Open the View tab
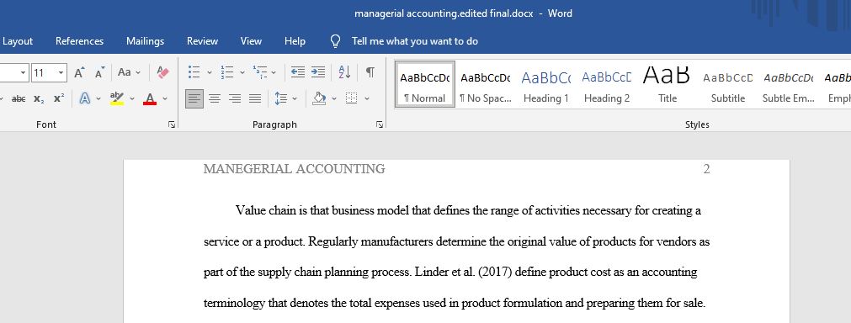Image resolution: width=851 pixels, height=323 pixels. tap(251, 41)
